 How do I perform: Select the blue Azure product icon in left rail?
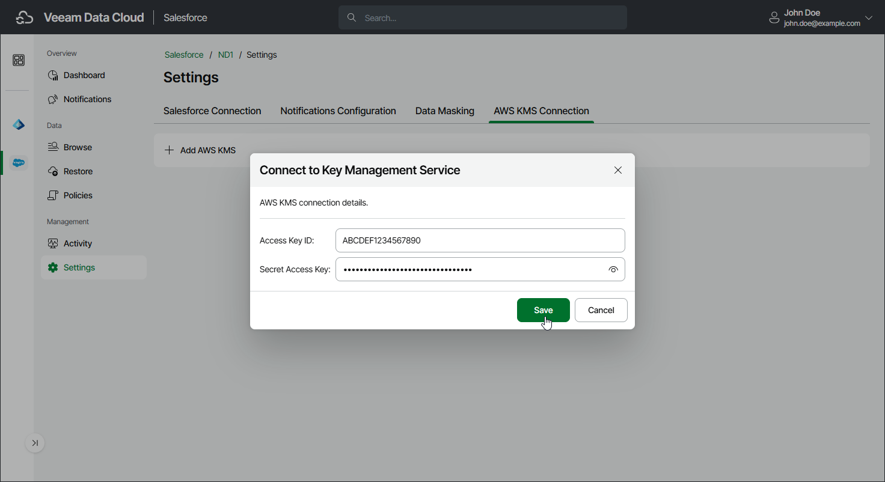click(19, 125)
